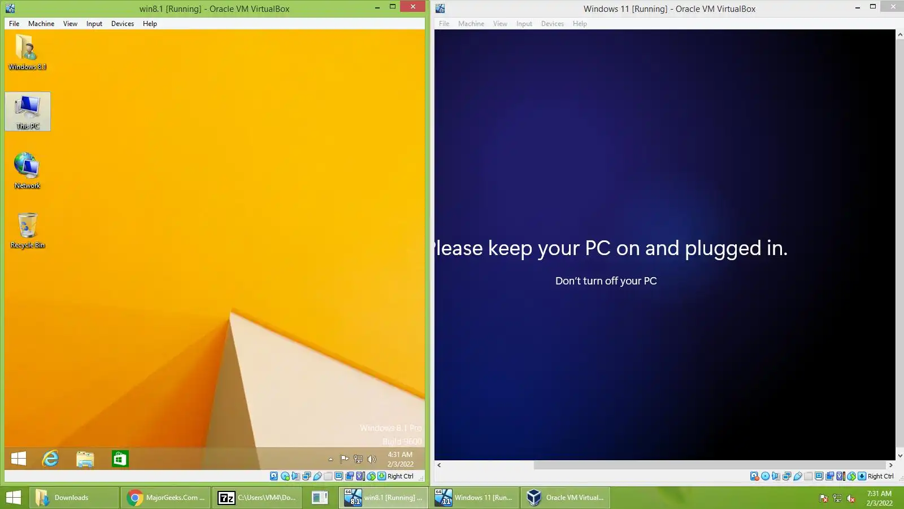Image resolution: width=904 pixels, height=509 pixels.
Task: Click muted volume icon in host system tray
Action: click(x=851, y=498)
